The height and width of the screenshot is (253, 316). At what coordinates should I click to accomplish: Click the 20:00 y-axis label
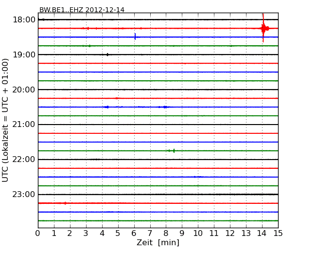tap(24, 90)
